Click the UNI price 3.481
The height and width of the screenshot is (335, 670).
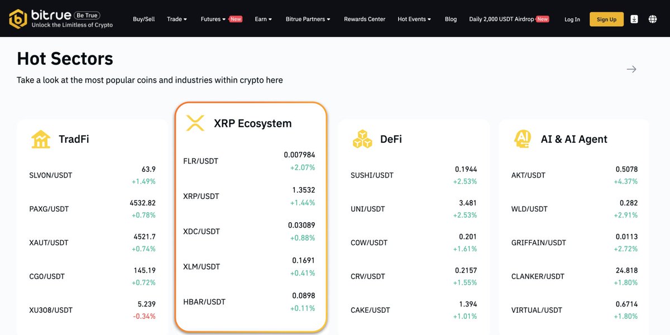click(x=468, y=203)
